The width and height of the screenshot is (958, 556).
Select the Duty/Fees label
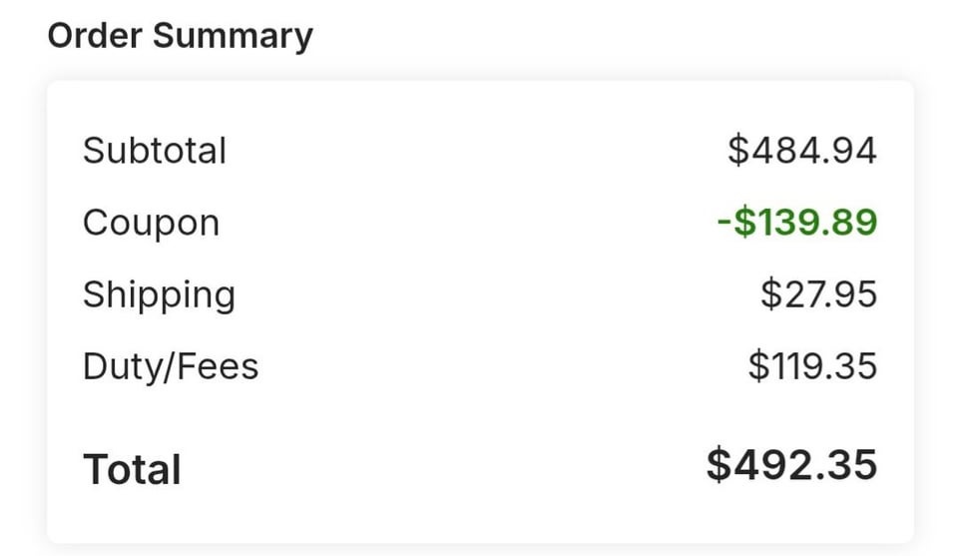(171, 366)
